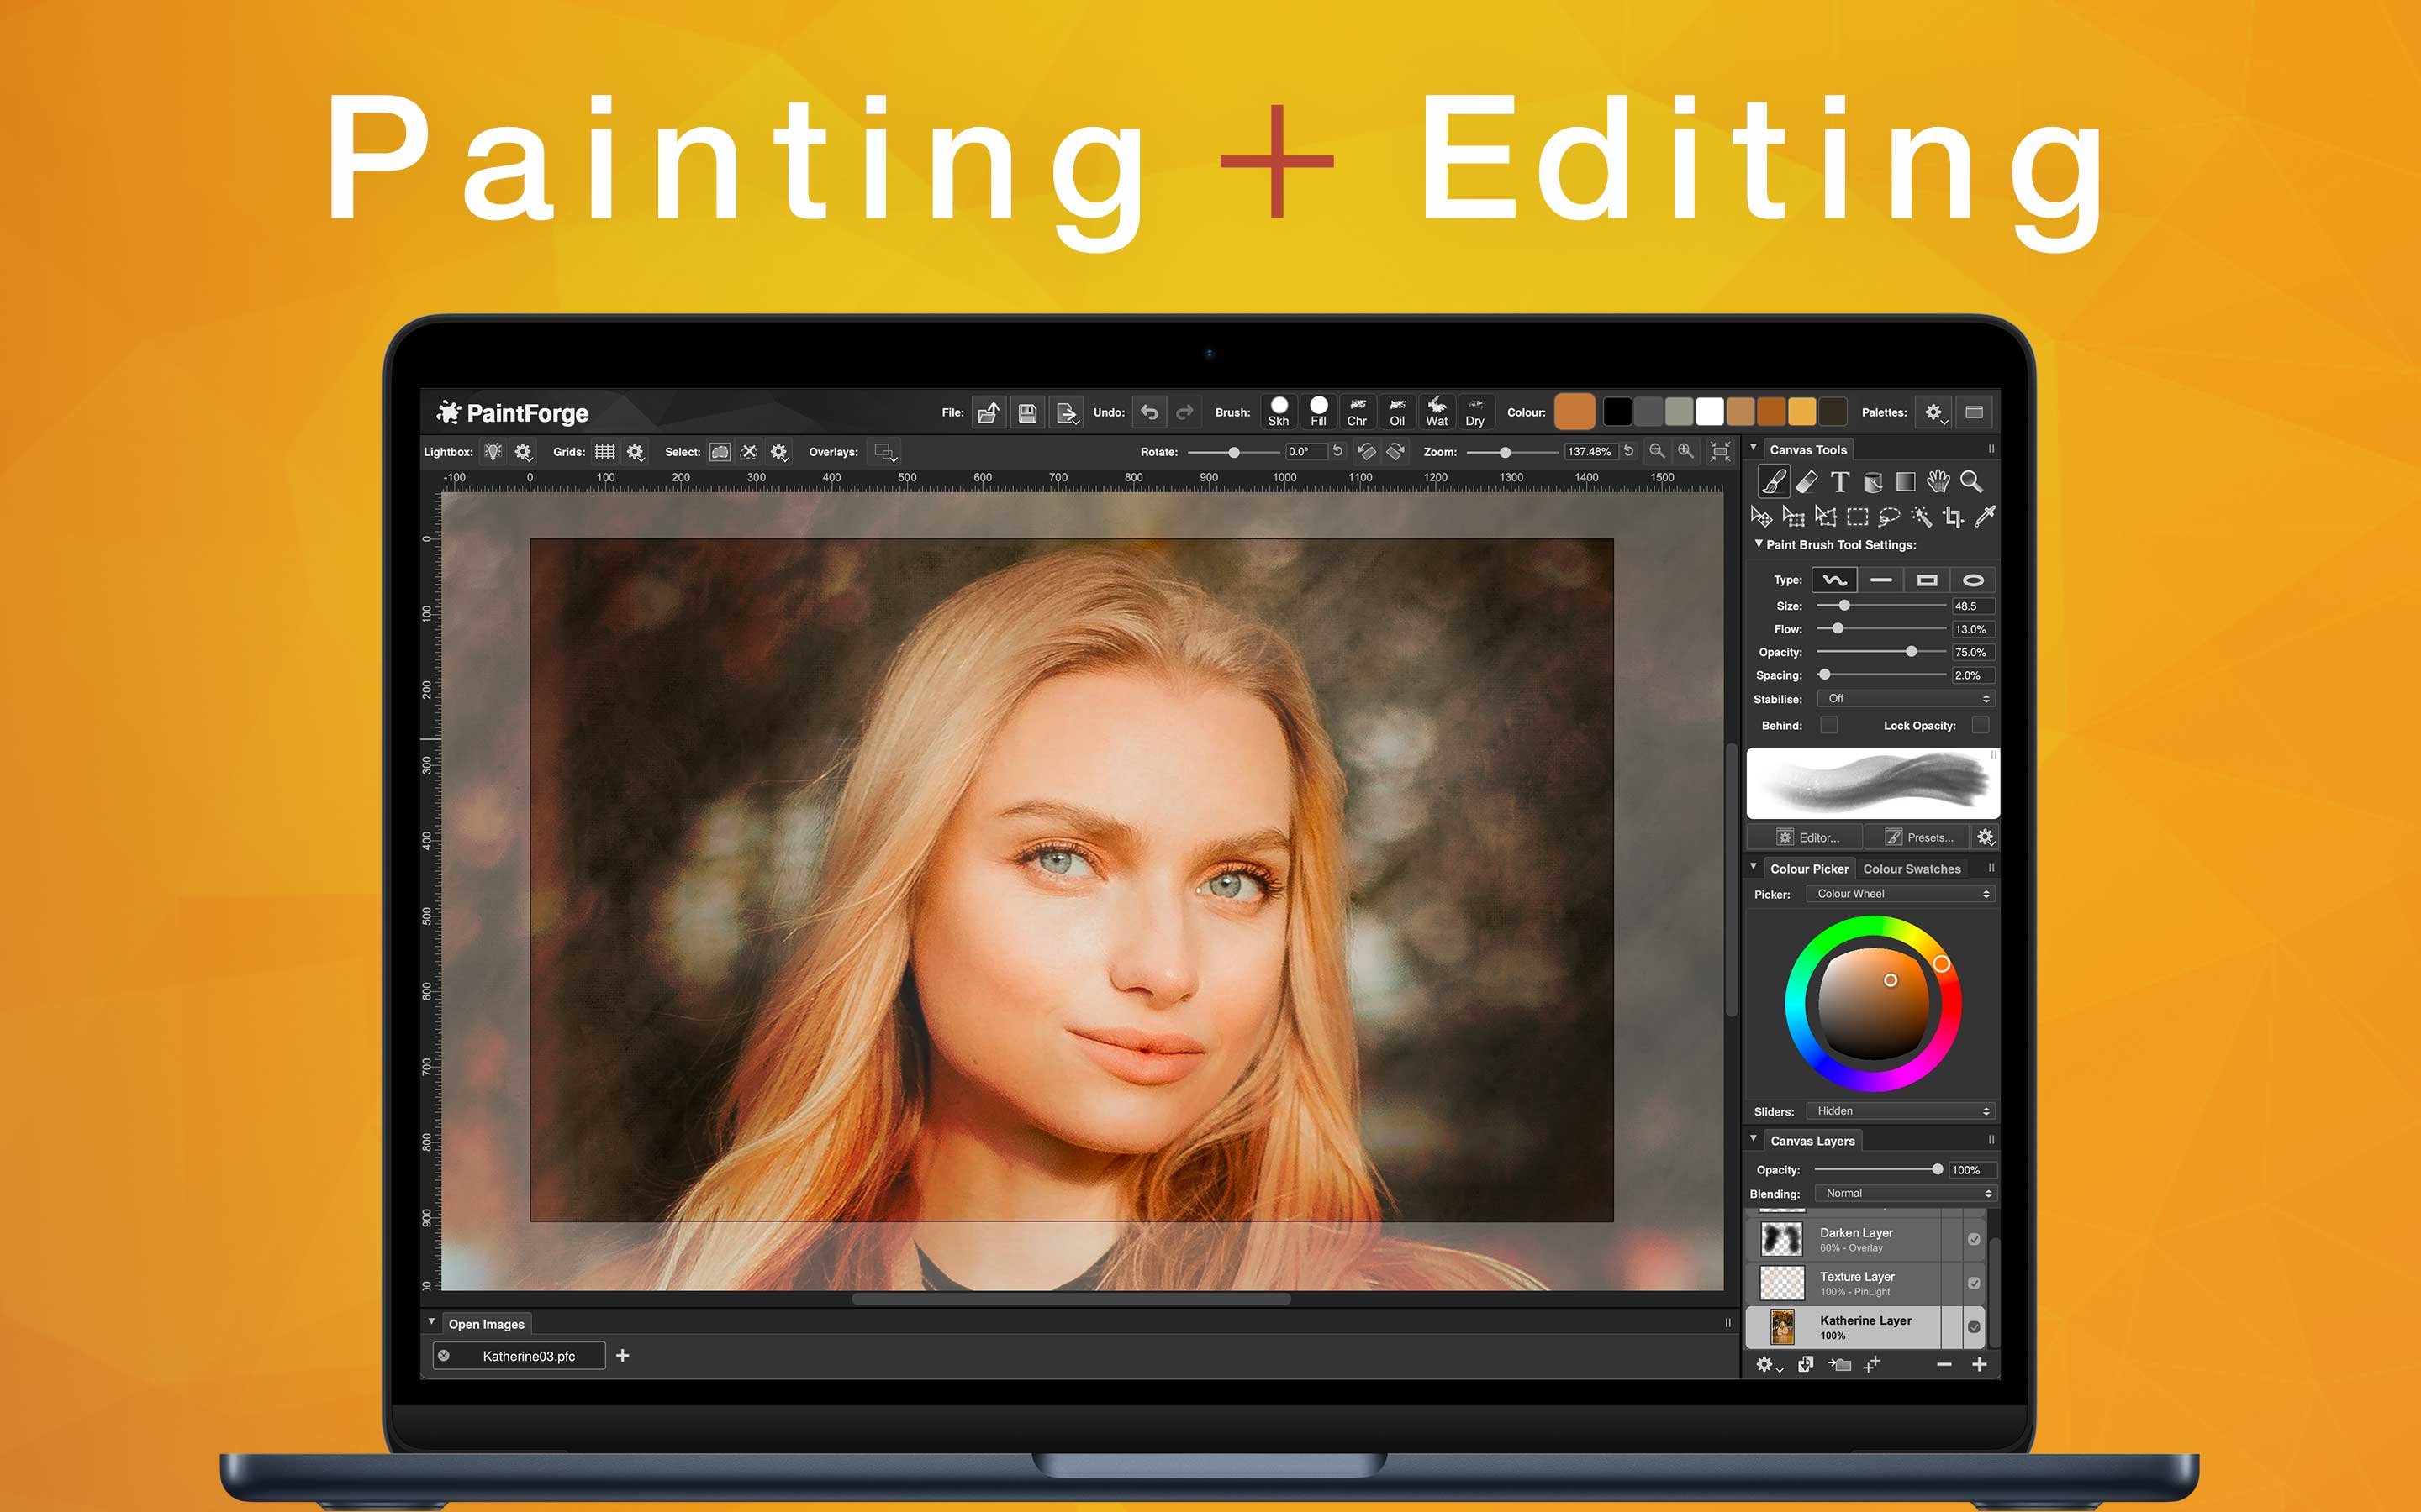The height and width of the screenshot is (1512, 2421).
Task: Click the Save file icon
Action: [1027, 413]
